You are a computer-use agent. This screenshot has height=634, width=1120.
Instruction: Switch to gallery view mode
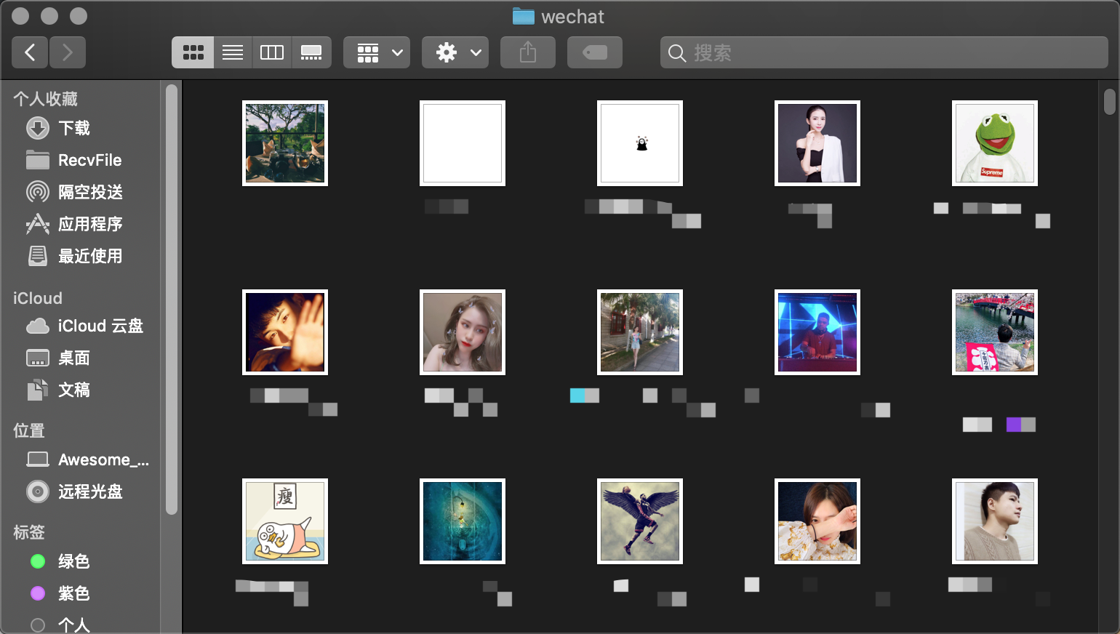point(311,52)
